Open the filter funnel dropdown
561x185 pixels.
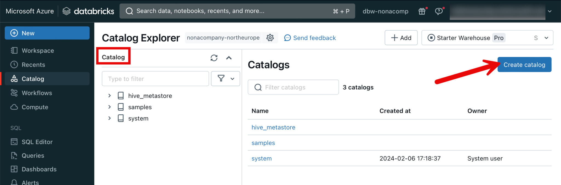(x=225, y=79)
